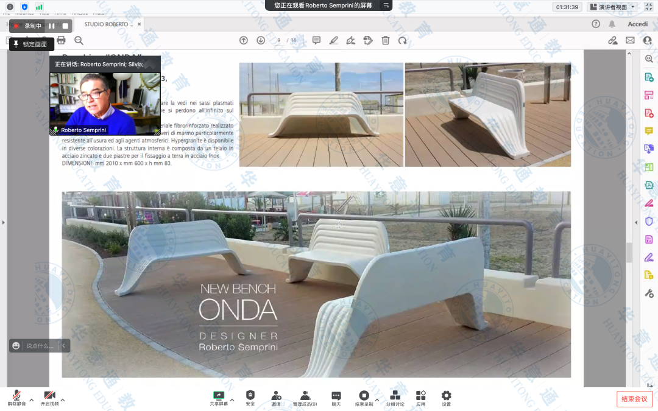This screenshot has height=411, width=658.
Task: Print the PDF document
Action: [x=62, y=40]
